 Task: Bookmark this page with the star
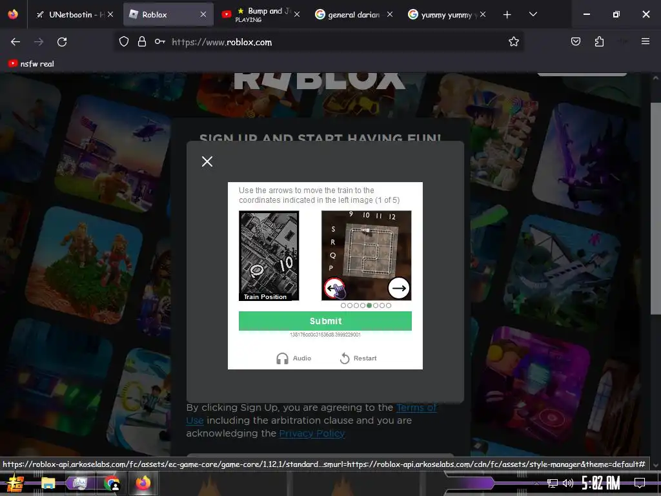[513, 41]
